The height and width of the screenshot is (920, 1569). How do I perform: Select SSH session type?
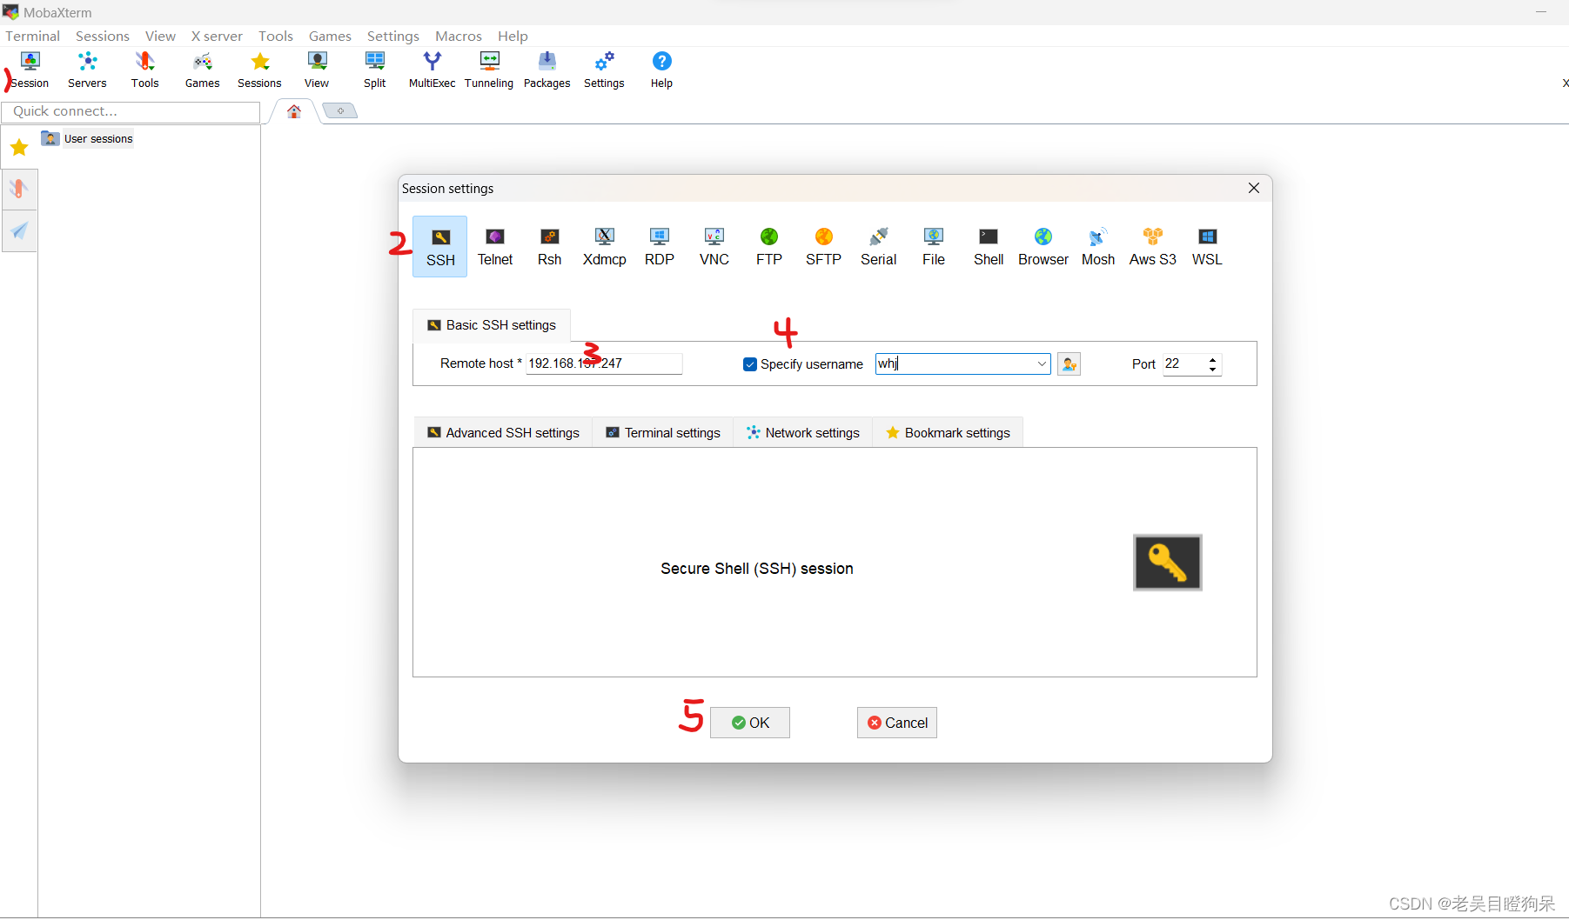pyautogui.click(x=440, y=247)
